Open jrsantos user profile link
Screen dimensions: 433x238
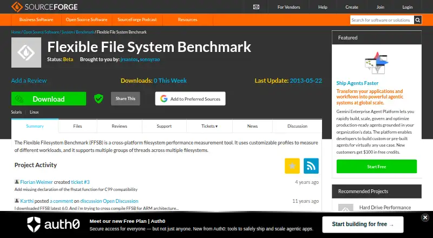[x=129, y=59]
